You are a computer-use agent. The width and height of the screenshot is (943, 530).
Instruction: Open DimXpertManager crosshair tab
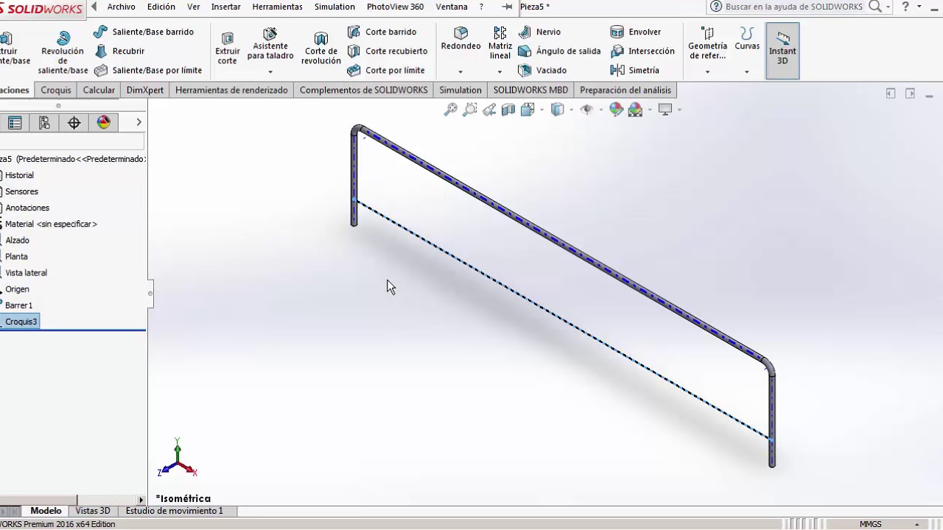click(74, 123)
